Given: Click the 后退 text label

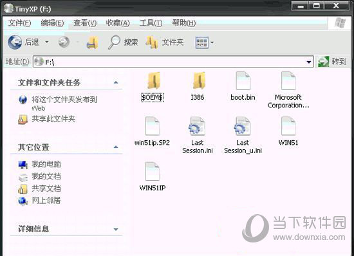Looking at the screenshot, I should [32, 42].
